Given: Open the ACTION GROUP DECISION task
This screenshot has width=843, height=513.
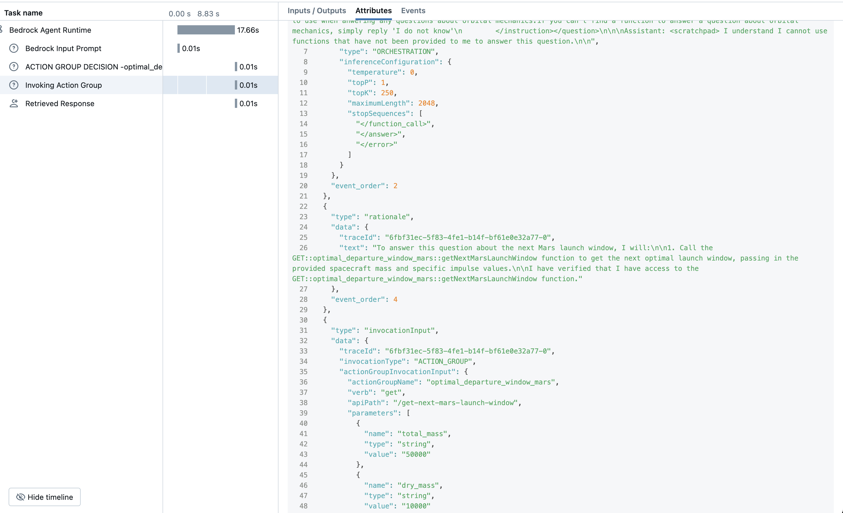Looking at the screenshot, I should tap(93, 67).
